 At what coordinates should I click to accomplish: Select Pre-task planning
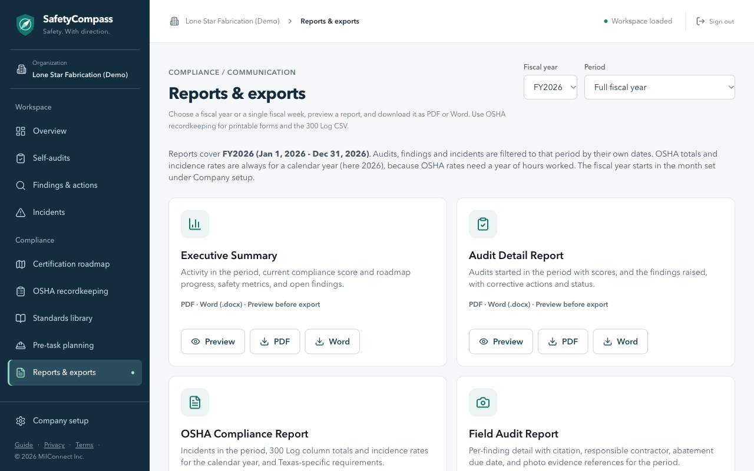point(75,346)
